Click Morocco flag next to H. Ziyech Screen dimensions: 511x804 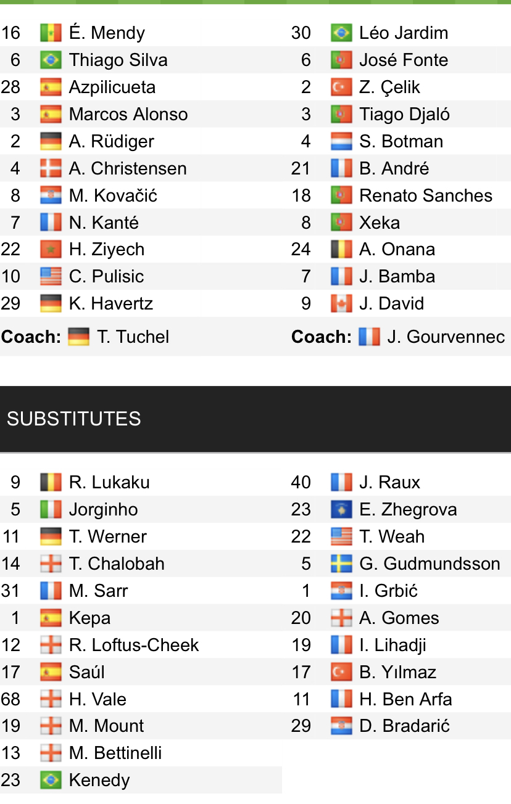tap(51, 249)
